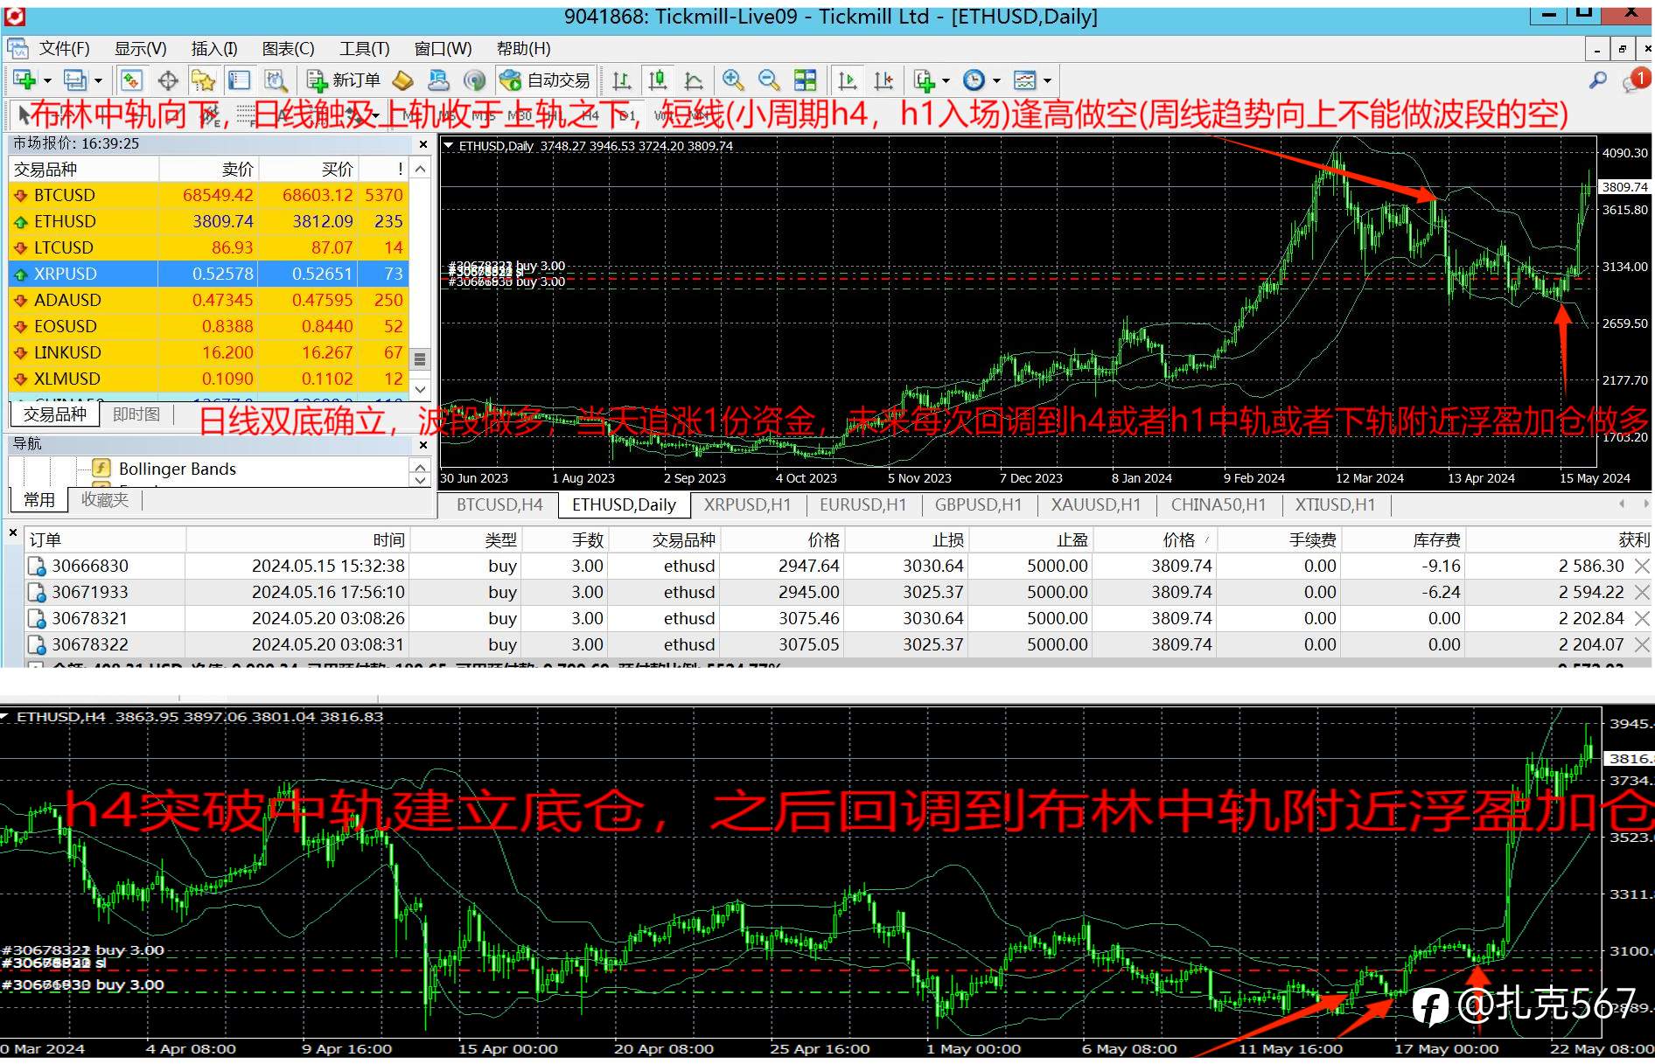The image size is (1655, 1064).
Task: Toggle 自动交易 AutoTrading button
Action: pos(545,80)
